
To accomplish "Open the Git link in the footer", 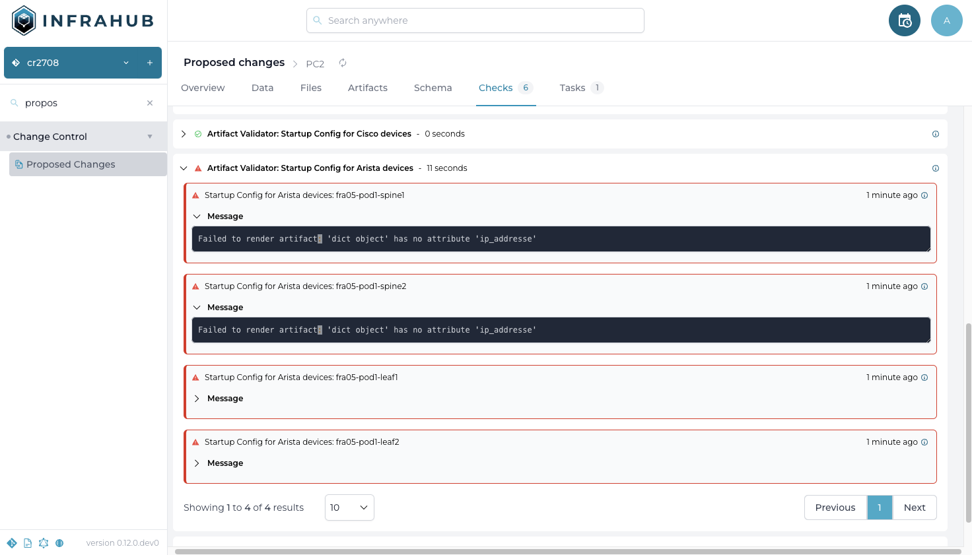I will (x=12, y=543).
